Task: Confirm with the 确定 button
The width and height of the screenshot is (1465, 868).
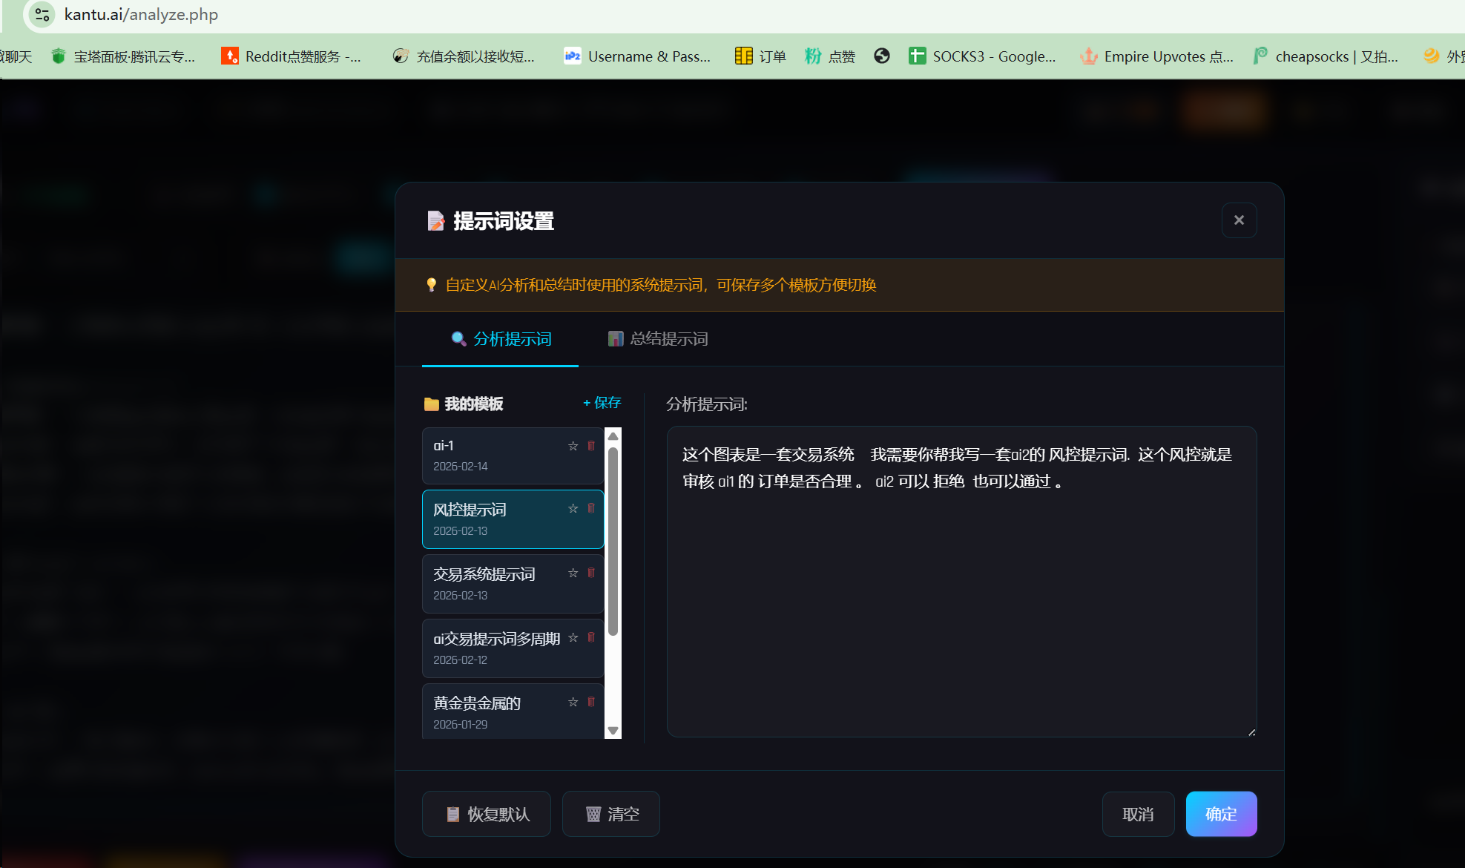Action: pyautogui.click(x=1220, y=814)
